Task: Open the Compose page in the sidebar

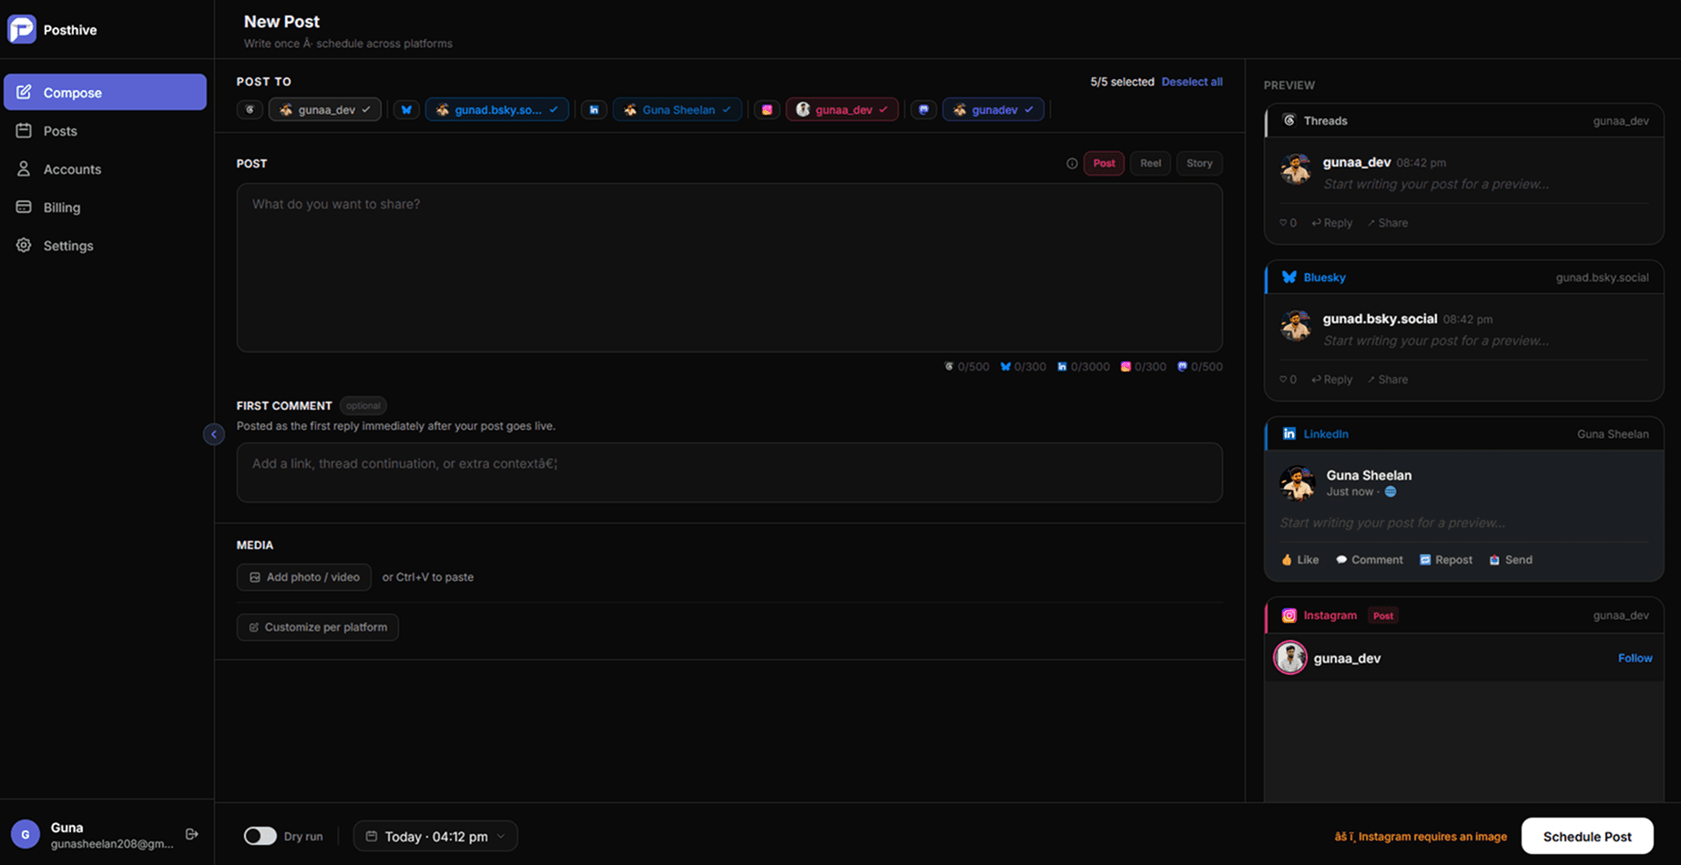Action: (x=105, y=92)
